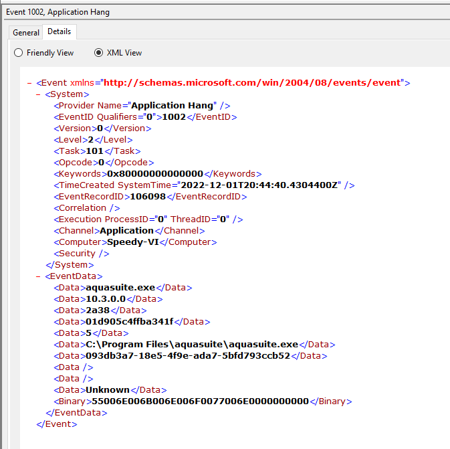
Task: Click the Correlation element line
Action: point(87,207)
